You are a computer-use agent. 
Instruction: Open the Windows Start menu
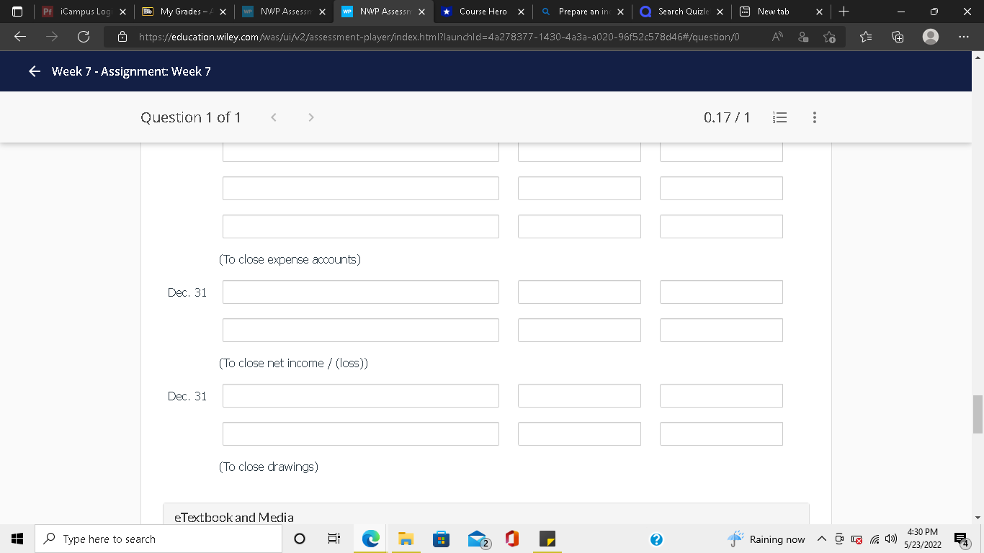coord(17,539)
